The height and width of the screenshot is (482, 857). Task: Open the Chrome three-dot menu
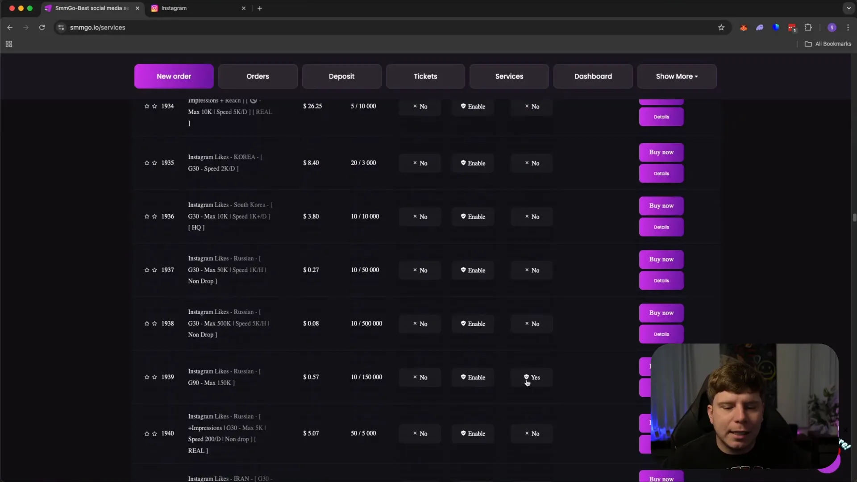(848, 27)
